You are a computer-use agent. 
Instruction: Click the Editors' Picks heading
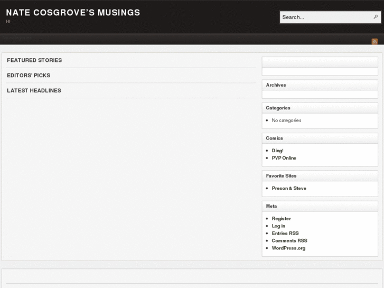point(29,76)
